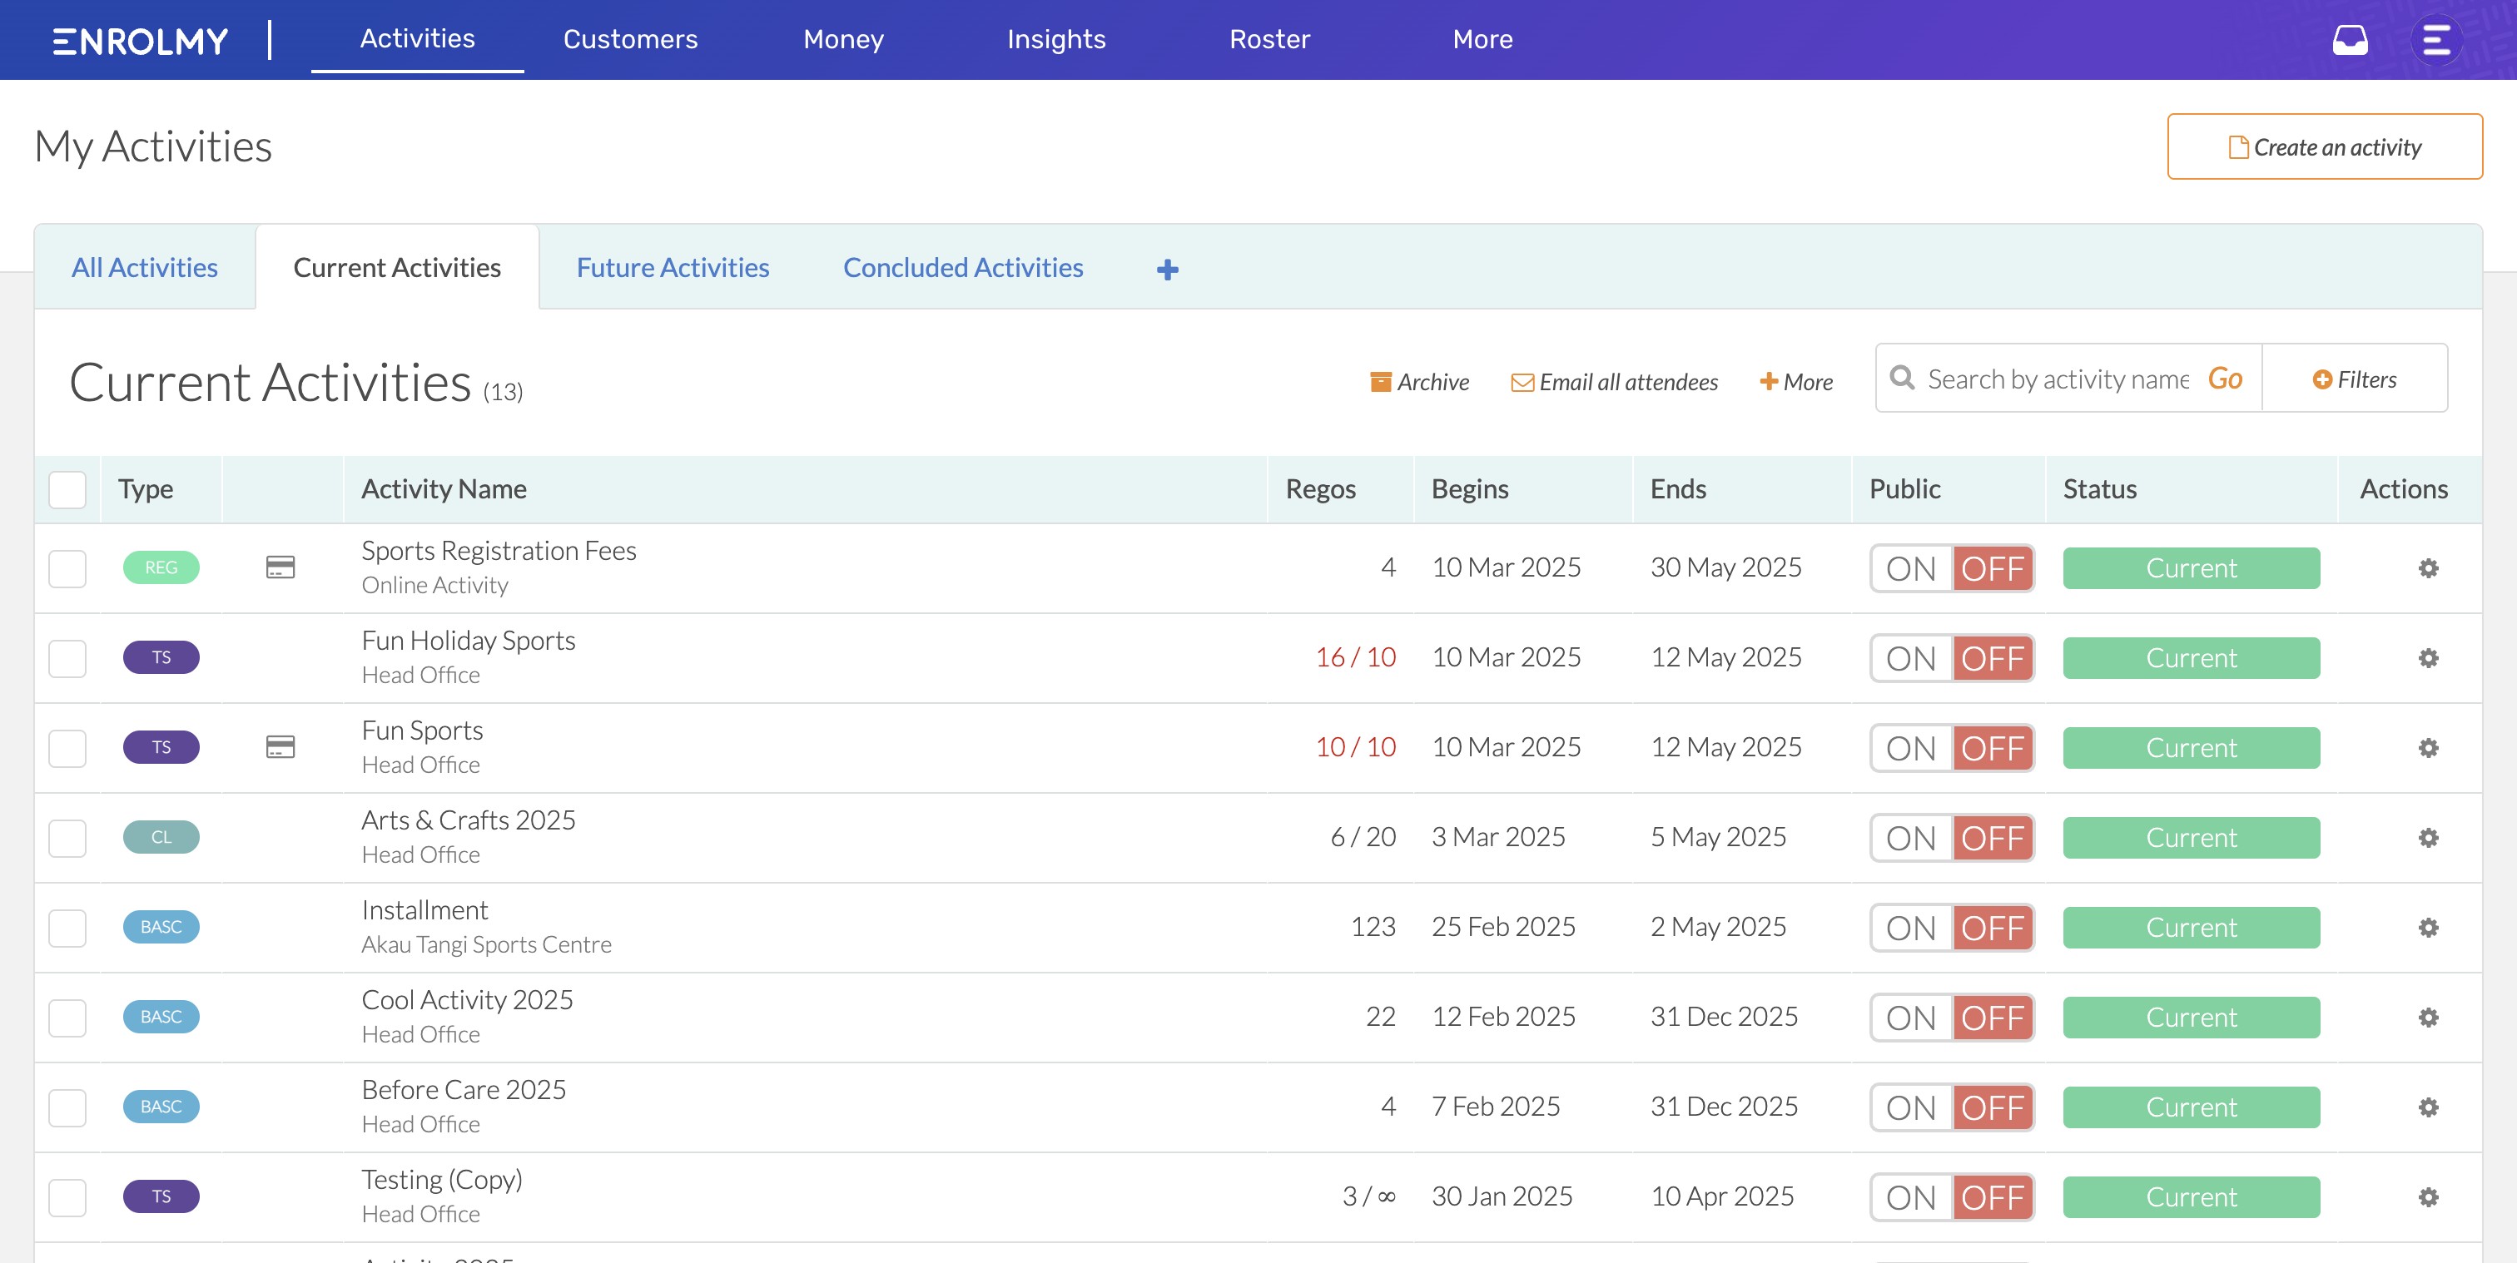The image size is (2517, 1263).
Task: Open the Activities nav menu
Action: coord(417,39)
